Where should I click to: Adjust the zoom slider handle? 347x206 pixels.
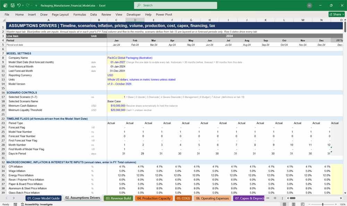click(x=323, y=204)
